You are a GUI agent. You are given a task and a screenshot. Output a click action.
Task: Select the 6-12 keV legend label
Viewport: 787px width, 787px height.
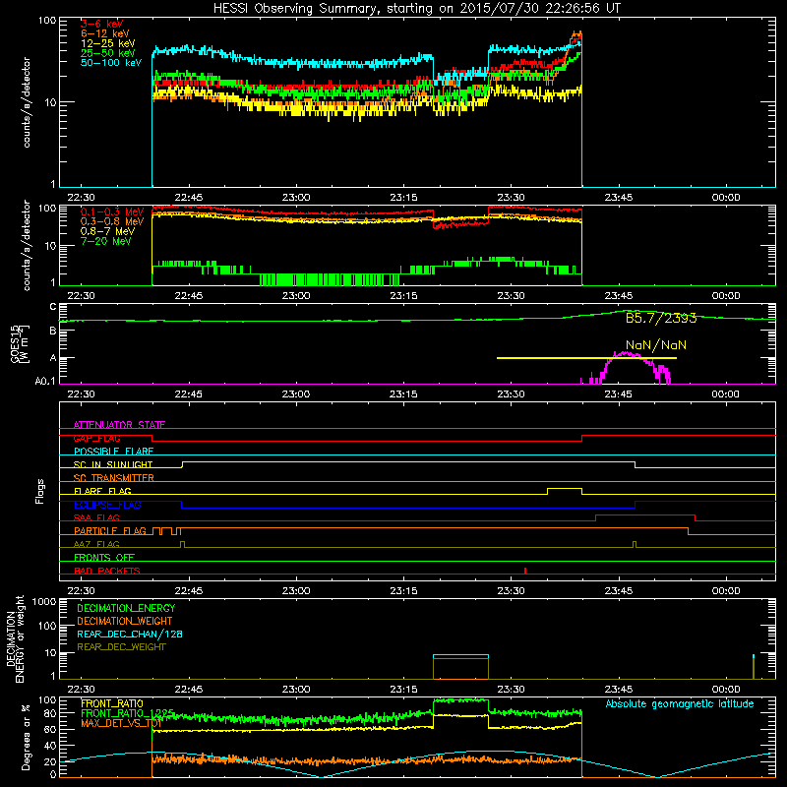[105, 33]
